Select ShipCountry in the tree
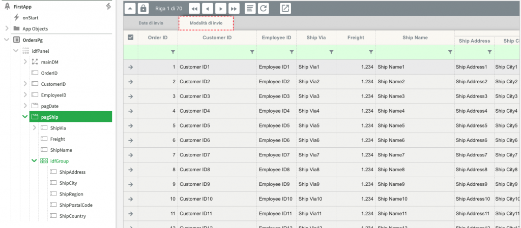This screenshot has height=228, width=521. point(73,216)
